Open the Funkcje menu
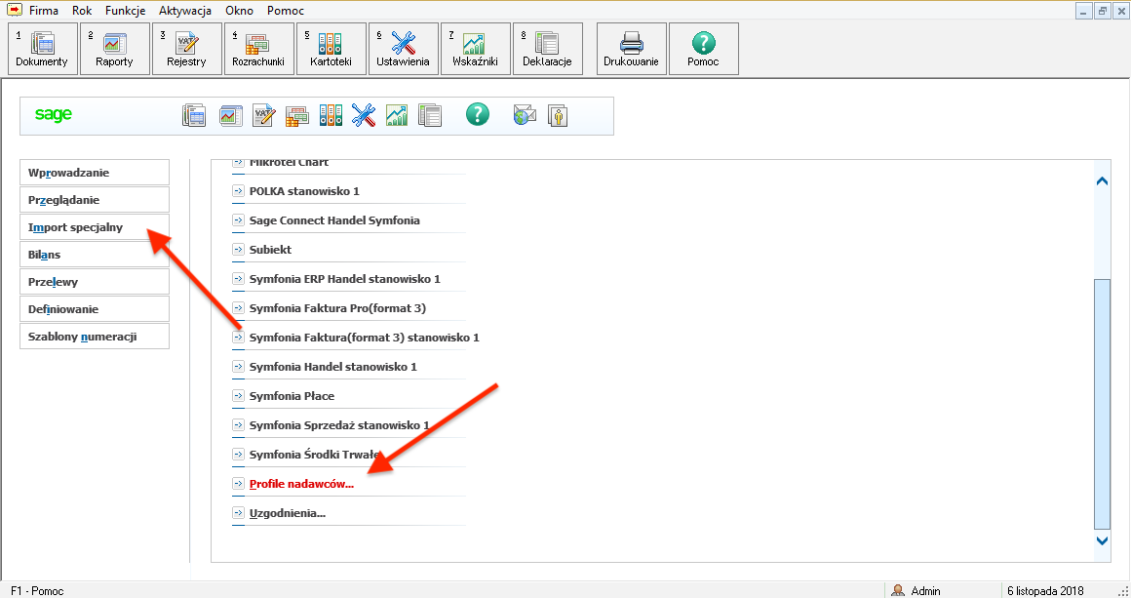This screenshot has height=598, width=1131. coord(125,11)
